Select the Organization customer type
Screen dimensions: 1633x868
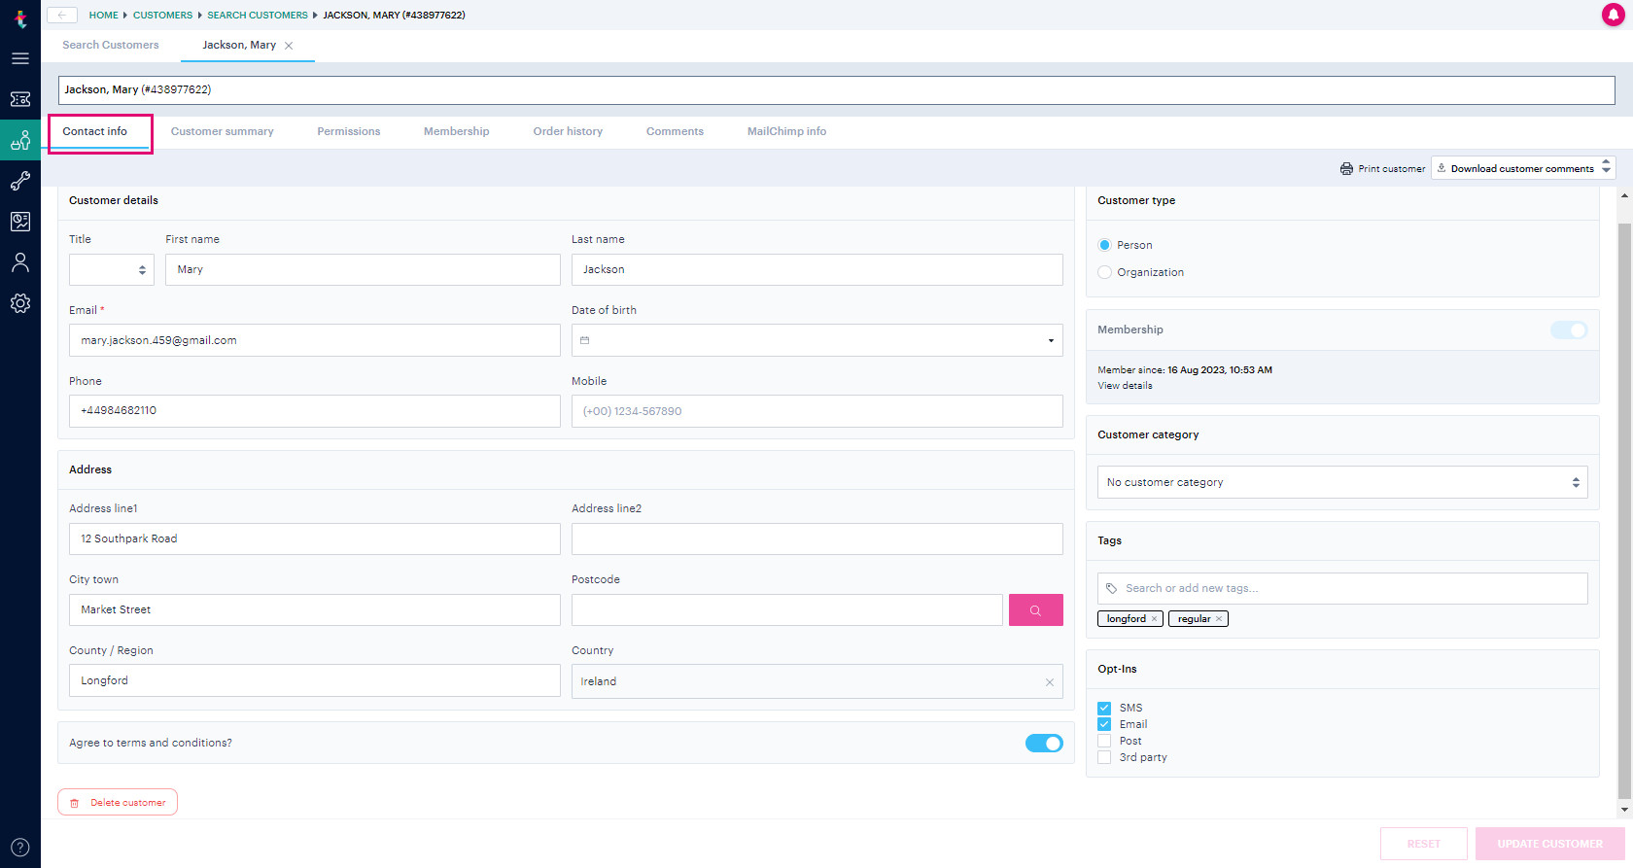(x=1104, y=272)
